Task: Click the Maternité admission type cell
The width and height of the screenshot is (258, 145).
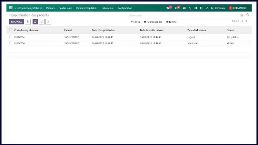Action: [x=193, y=43]
